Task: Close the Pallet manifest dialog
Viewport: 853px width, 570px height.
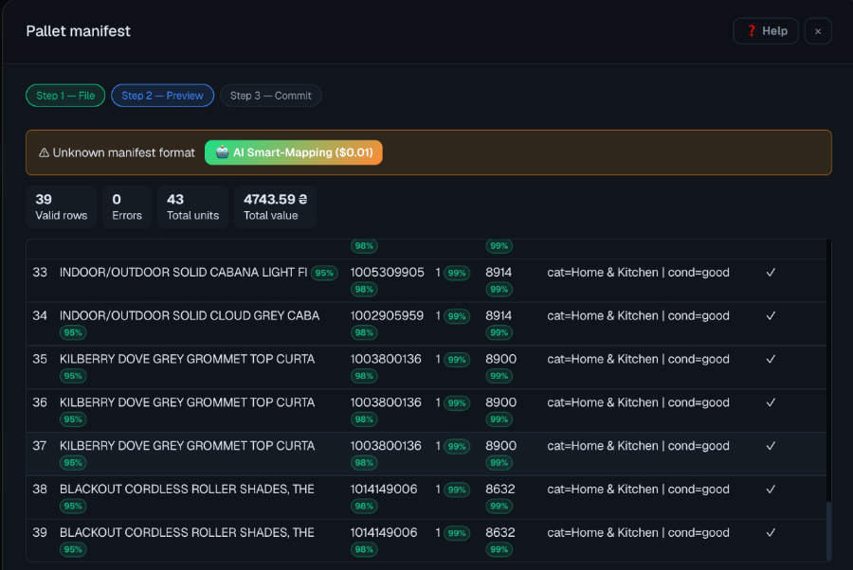Action: [x=818, y=31]
